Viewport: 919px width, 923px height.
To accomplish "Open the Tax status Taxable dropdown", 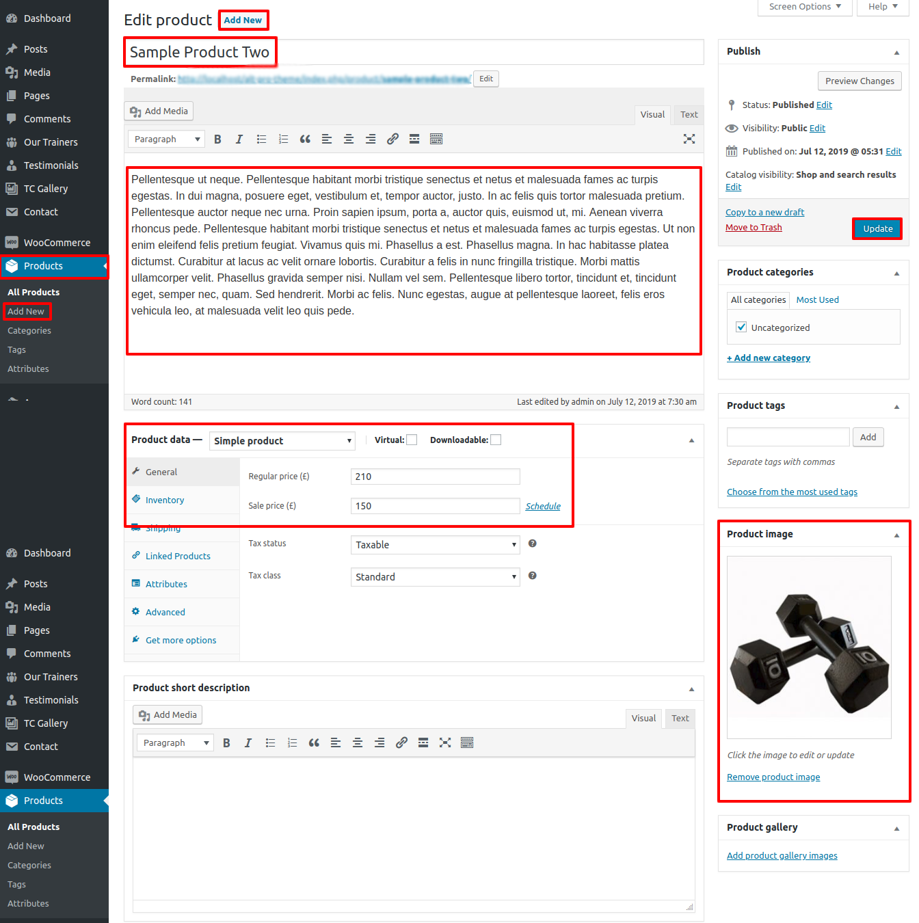I will (435, 545).
